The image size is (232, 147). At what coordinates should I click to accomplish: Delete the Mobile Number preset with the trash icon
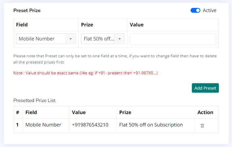pos(202,126)
